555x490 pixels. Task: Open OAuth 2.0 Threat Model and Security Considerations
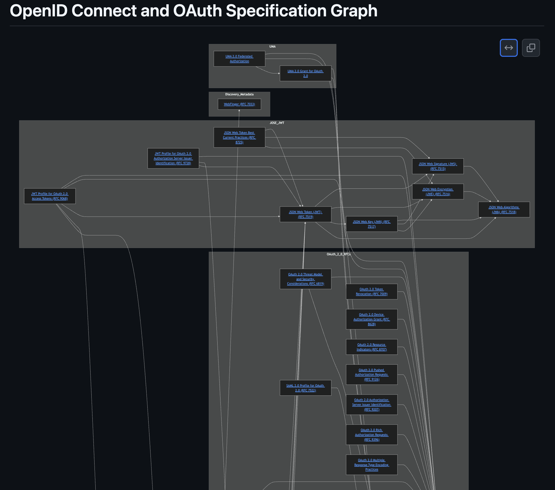tap(305, 279)
